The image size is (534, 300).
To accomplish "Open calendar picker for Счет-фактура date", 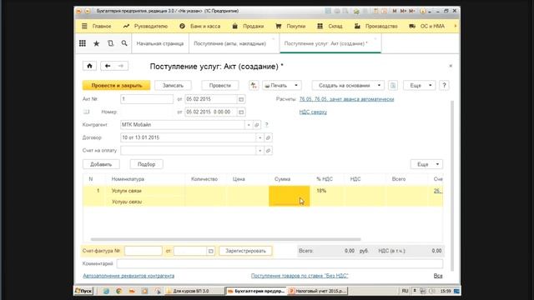I will (211, 251).
